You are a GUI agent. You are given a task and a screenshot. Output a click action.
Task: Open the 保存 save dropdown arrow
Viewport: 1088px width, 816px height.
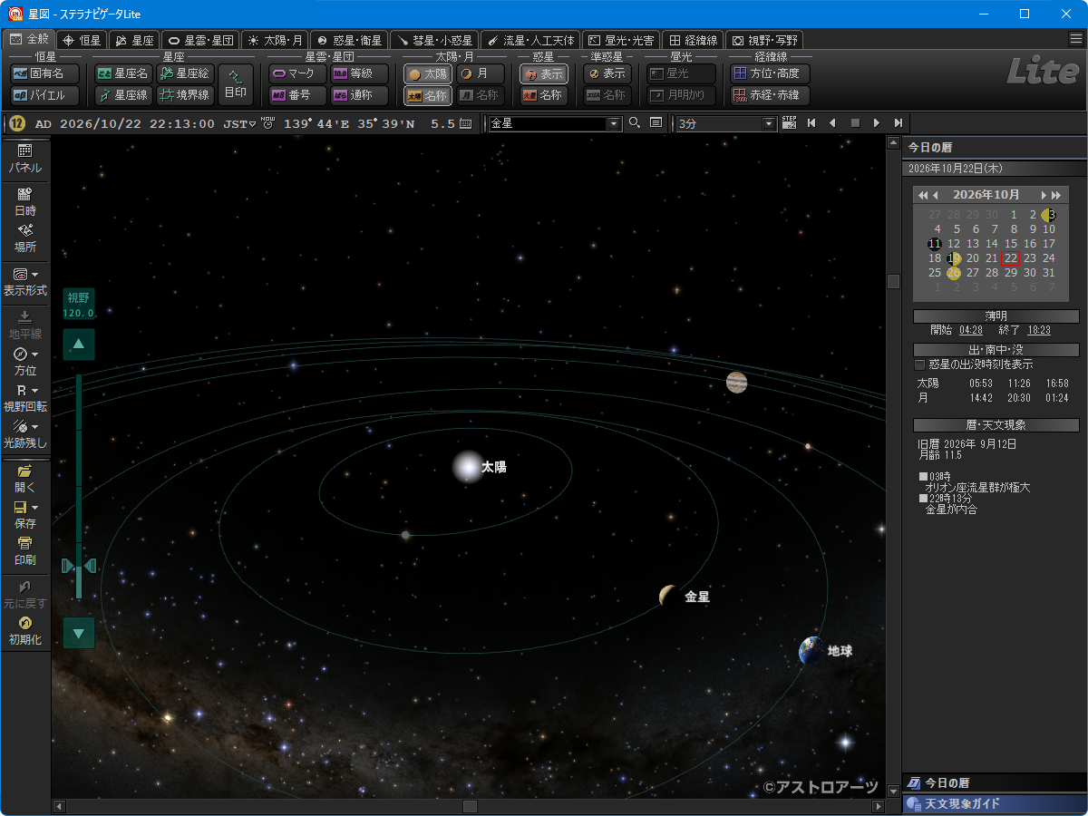point(35,508)
